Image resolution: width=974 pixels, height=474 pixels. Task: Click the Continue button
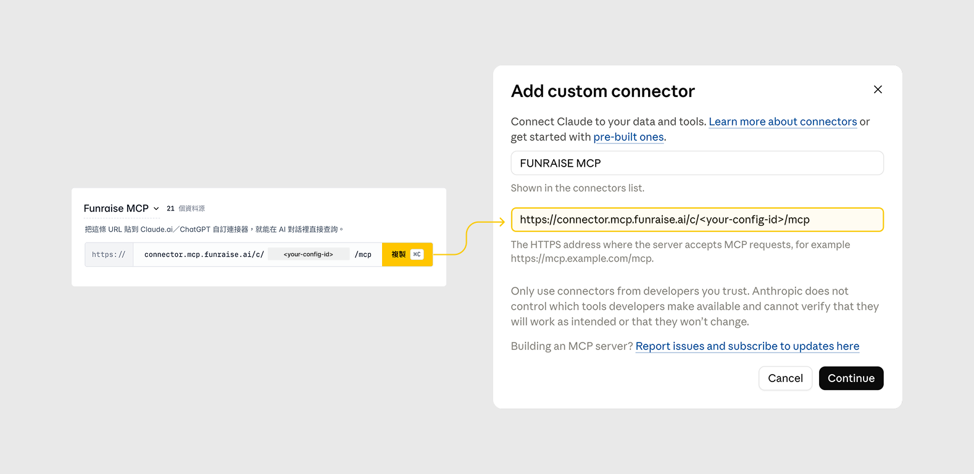click(x=851, y=378)
